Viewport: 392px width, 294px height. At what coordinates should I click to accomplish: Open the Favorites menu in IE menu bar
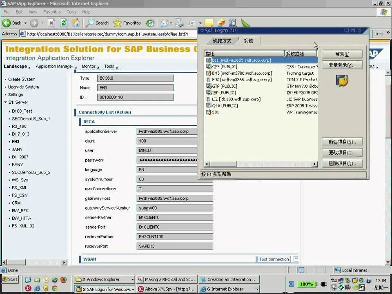[52, 12]
